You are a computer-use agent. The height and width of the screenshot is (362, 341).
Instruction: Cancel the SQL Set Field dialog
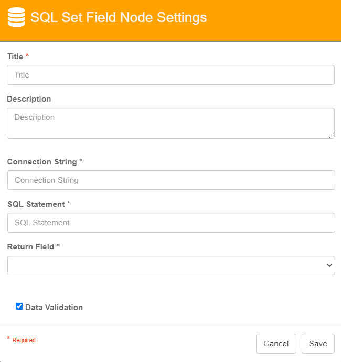276,344
